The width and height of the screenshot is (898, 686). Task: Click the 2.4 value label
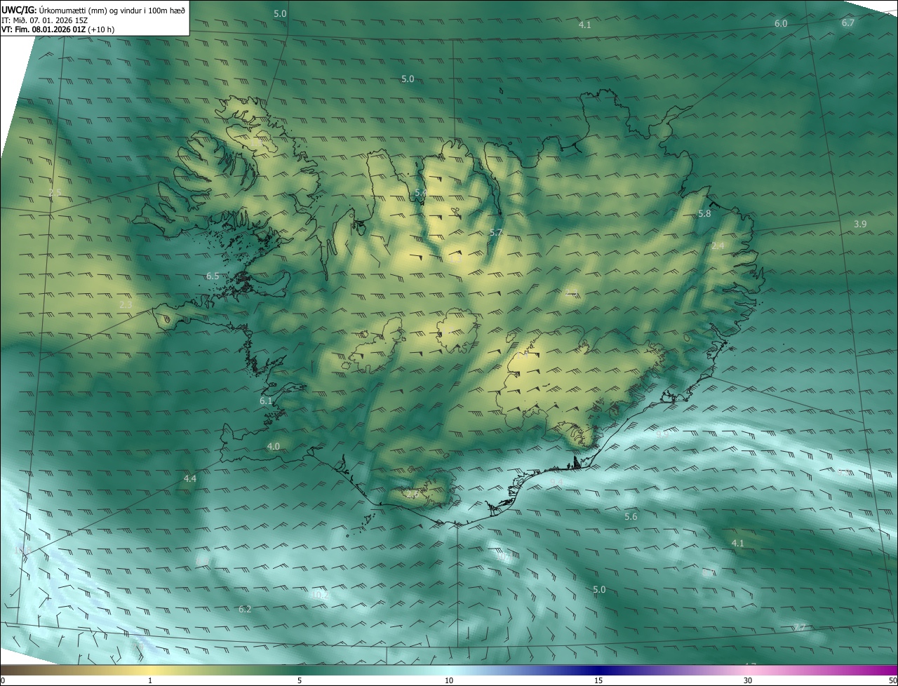point(718,246)
